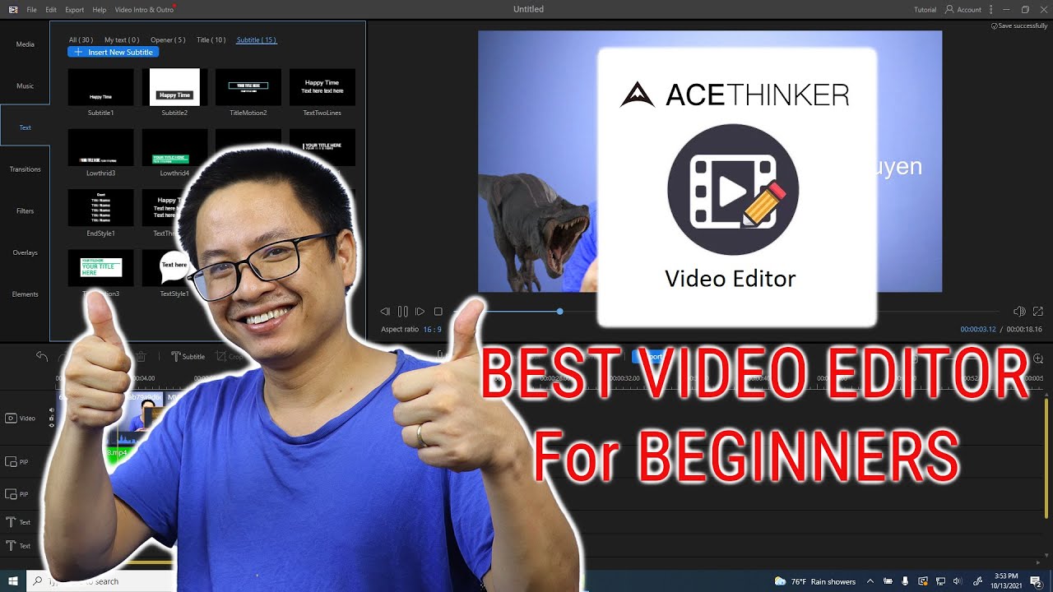Select the Subtitle1 preset thumbnail
The image size is (1053, 592).
pyautogui.click(x=100, y=87)
